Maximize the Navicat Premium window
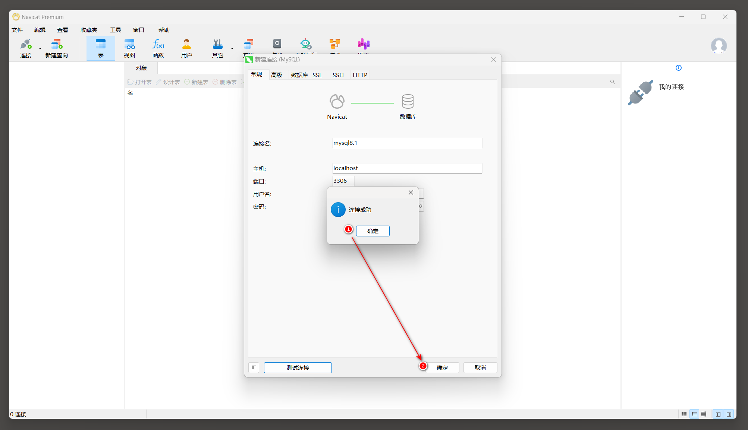 tap(703, 17)
